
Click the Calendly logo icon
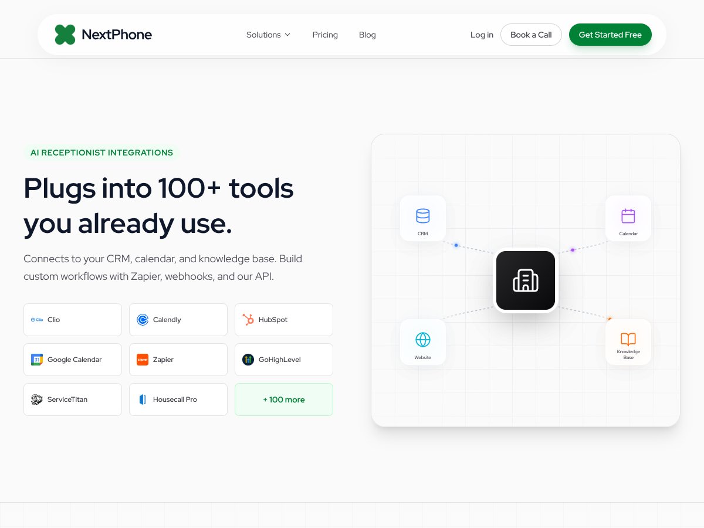tap(143, 320)
